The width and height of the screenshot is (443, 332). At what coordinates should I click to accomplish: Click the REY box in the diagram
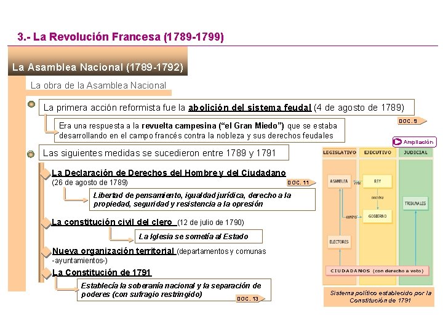tap(377, 181)
